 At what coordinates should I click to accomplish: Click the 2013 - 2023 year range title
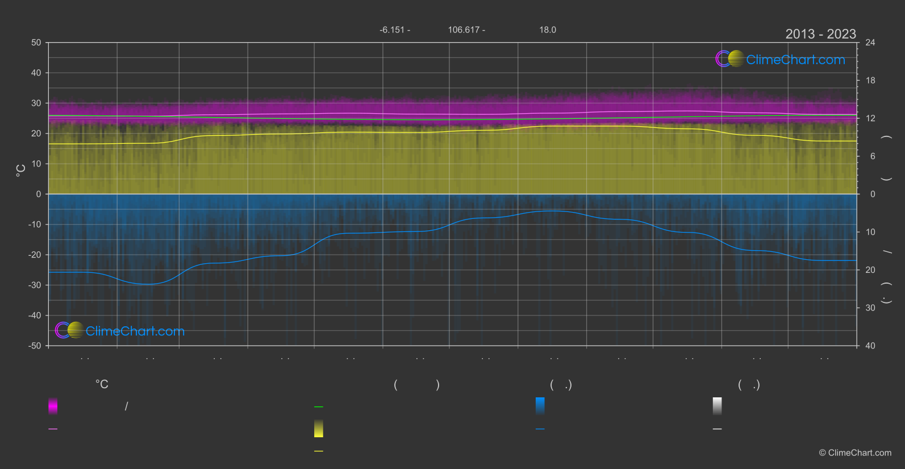820,34
